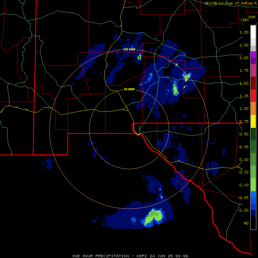Screen dimensions: 258x258
Task: Click the 100 NMI range ring label
Action: pyautogui.click(x=129, y=49)
